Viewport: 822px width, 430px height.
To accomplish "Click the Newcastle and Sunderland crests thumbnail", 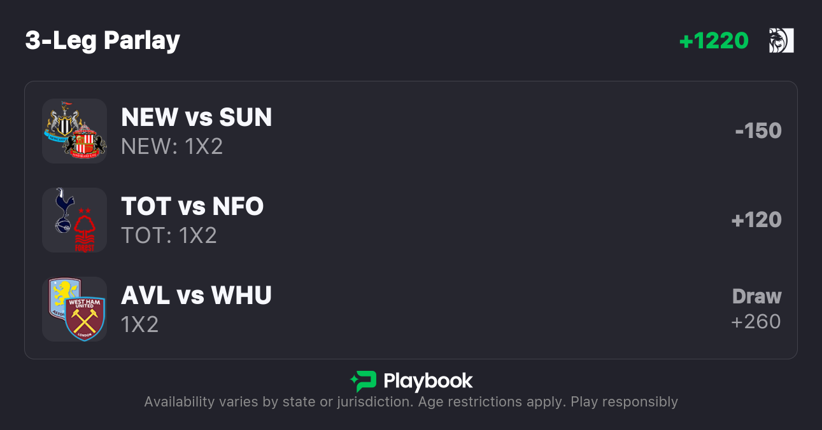I will click(x=74, y=131).
